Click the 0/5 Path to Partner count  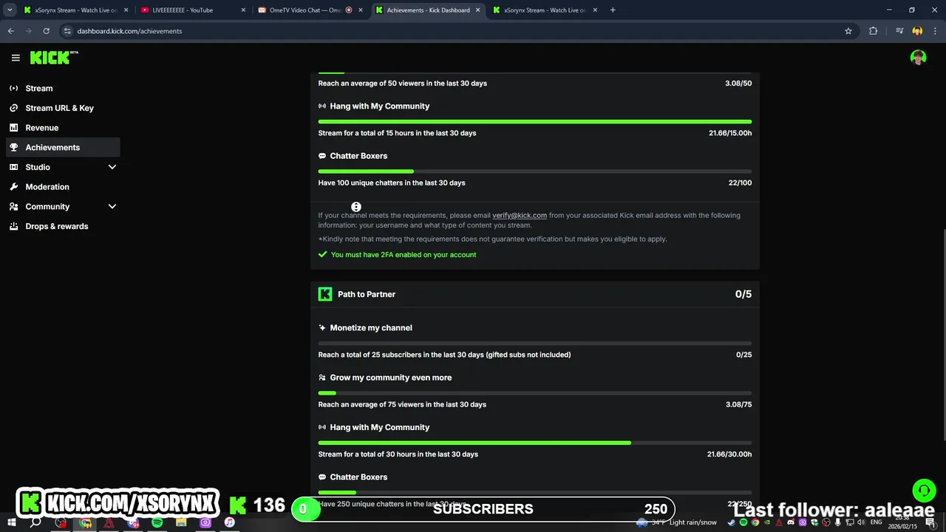pos(743,294)
